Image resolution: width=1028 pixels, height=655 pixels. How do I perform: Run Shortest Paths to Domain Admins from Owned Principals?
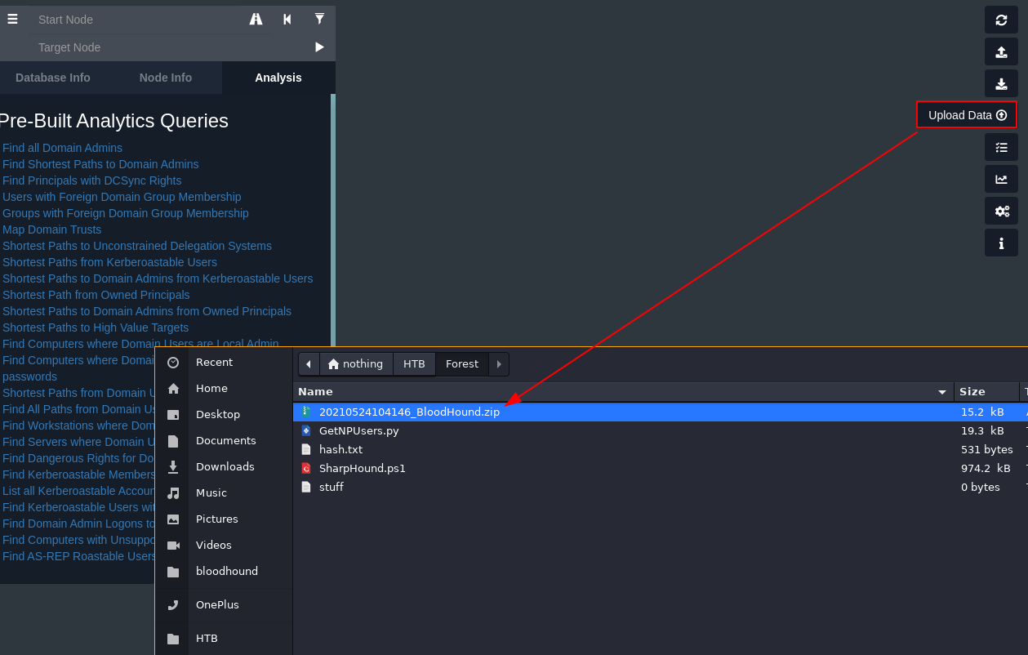[147, 311]
